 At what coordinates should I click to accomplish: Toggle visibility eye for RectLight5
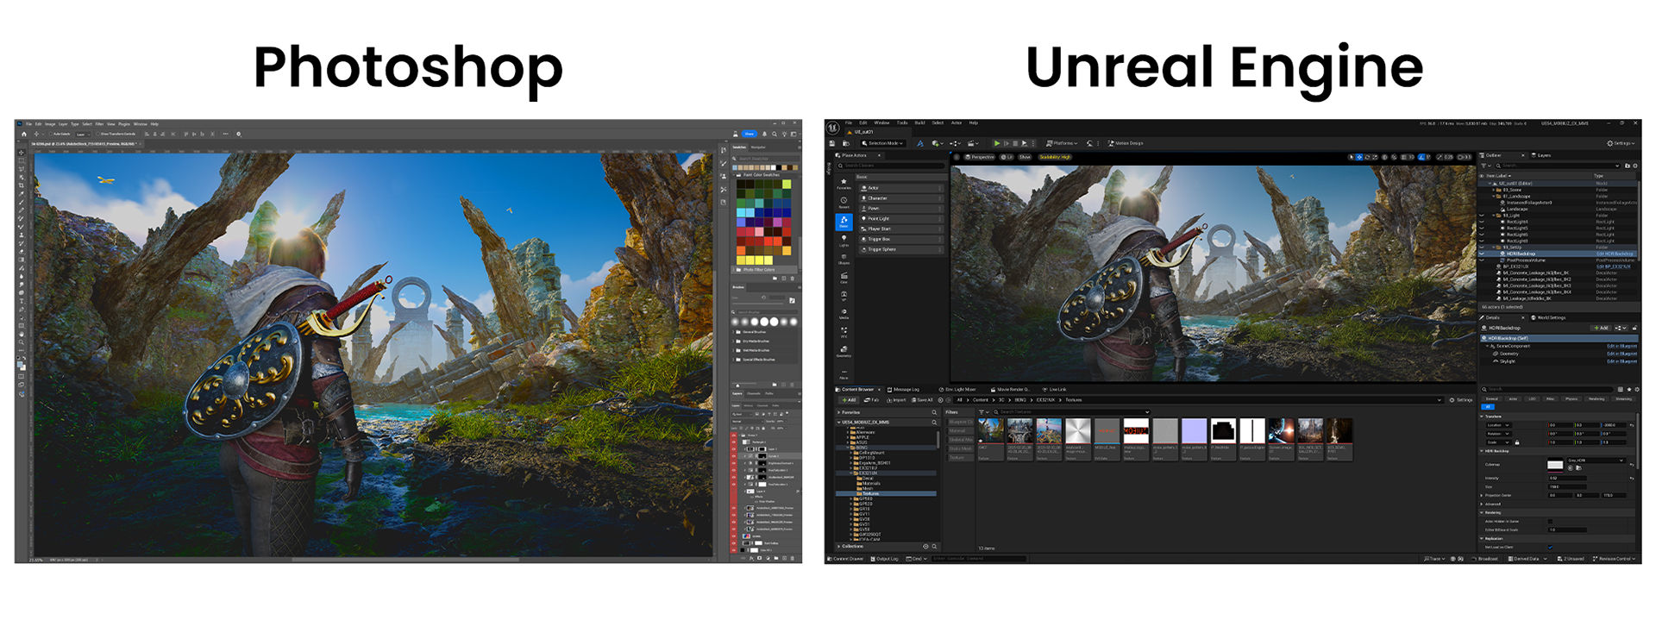point(1481,229)
